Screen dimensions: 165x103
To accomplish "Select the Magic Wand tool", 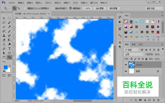I will [9, 22].
